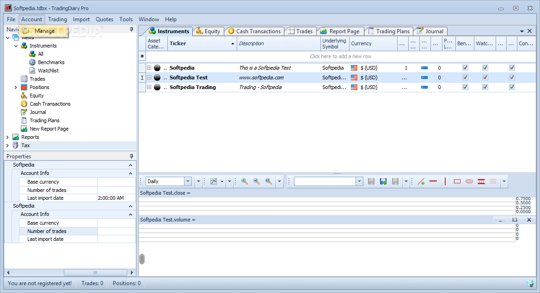Expand the Tax tree node
The width and height of the screenshot is (540, 293).
(x=7, y=145)
